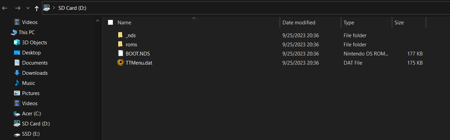The height and width of the screenshot is (140, 450).
Task: Click the Up arrow navigation button
Action: 36,8
